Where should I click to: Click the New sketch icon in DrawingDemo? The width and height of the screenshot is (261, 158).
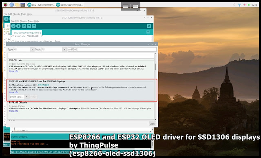pyautogui.click(x=24, y=26)
